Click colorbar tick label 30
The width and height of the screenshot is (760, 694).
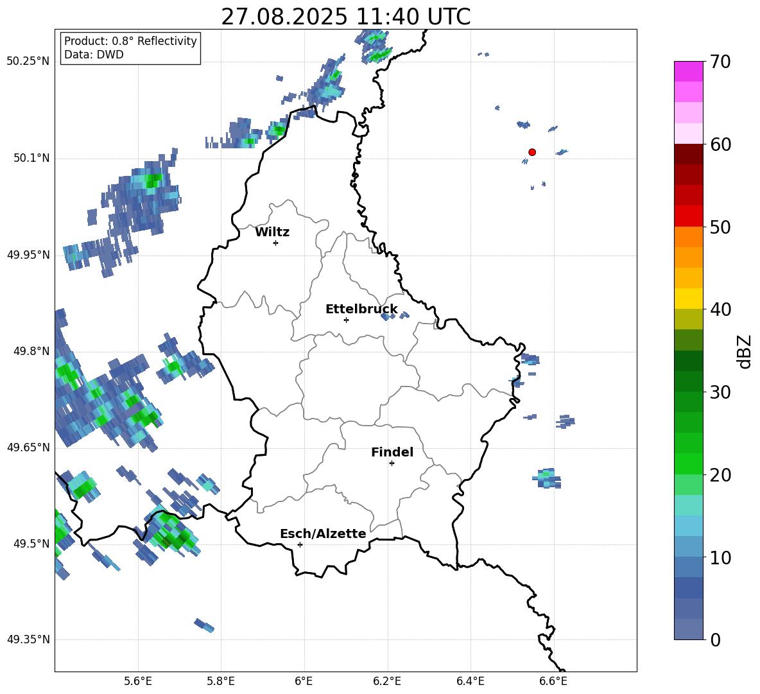pyautogui.click(x=720, y=392)
